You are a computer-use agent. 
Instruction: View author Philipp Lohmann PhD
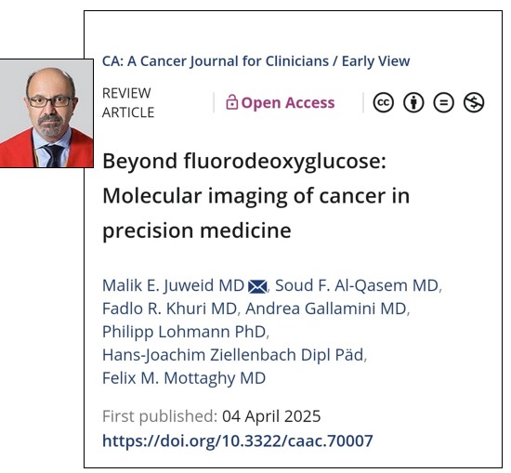click(185, 332)
